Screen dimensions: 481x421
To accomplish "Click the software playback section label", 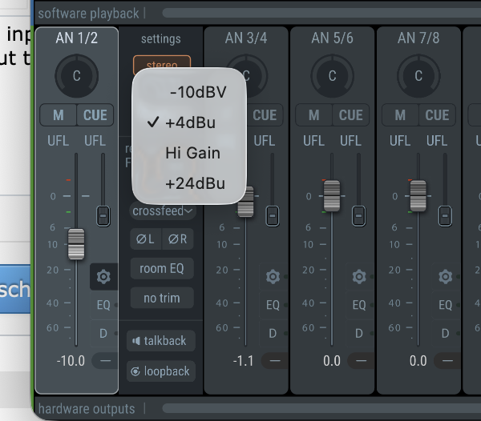I will [x=88, y=14].
